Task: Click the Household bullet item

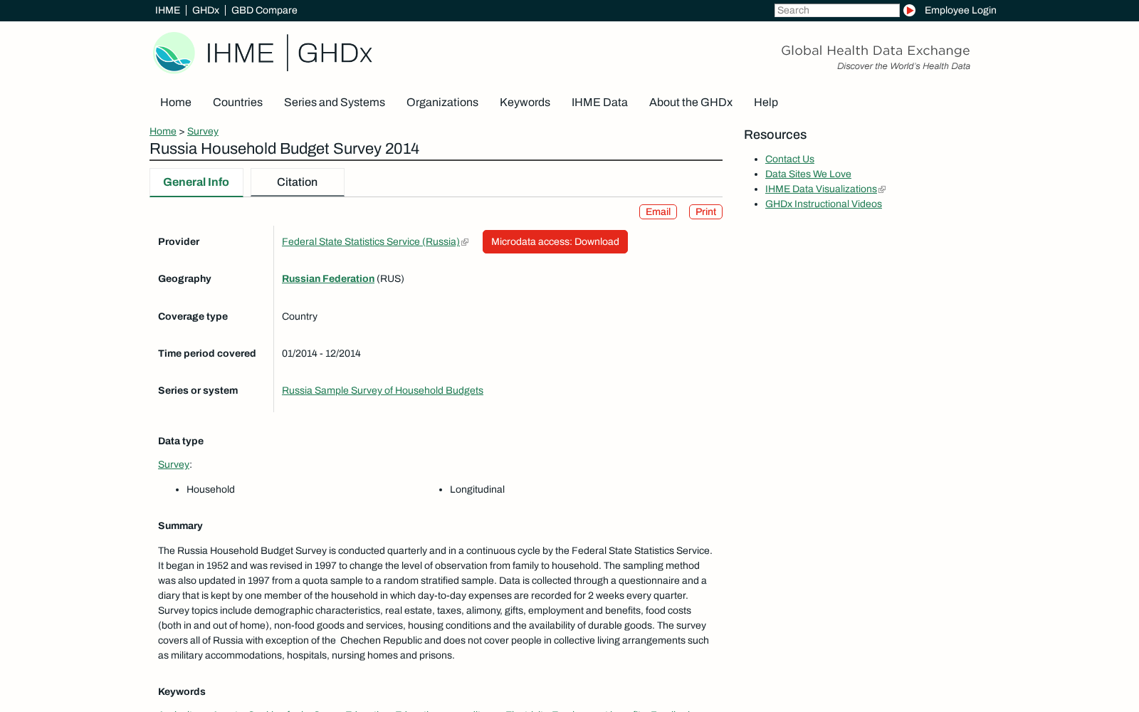Action: tap(211, 489)
